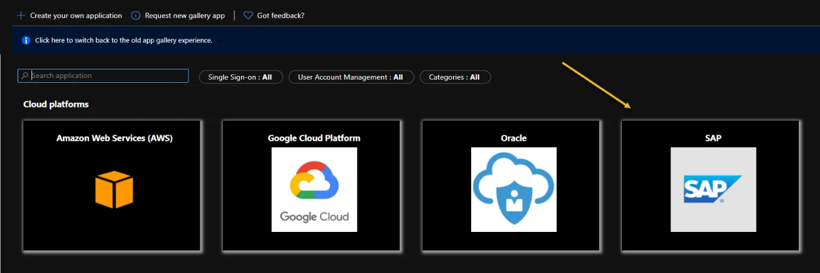Click the Oracle cloud shield logo
820x273 pixels.
click(514, 190)
